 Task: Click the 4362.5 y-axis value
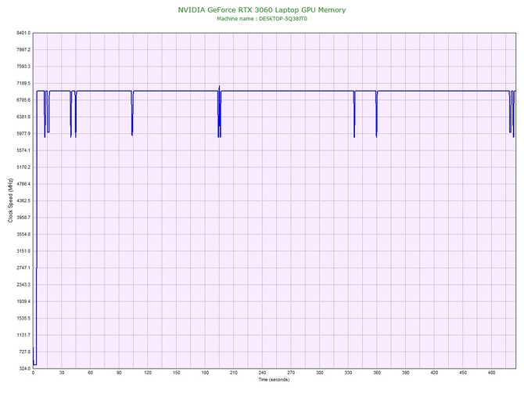23,200
